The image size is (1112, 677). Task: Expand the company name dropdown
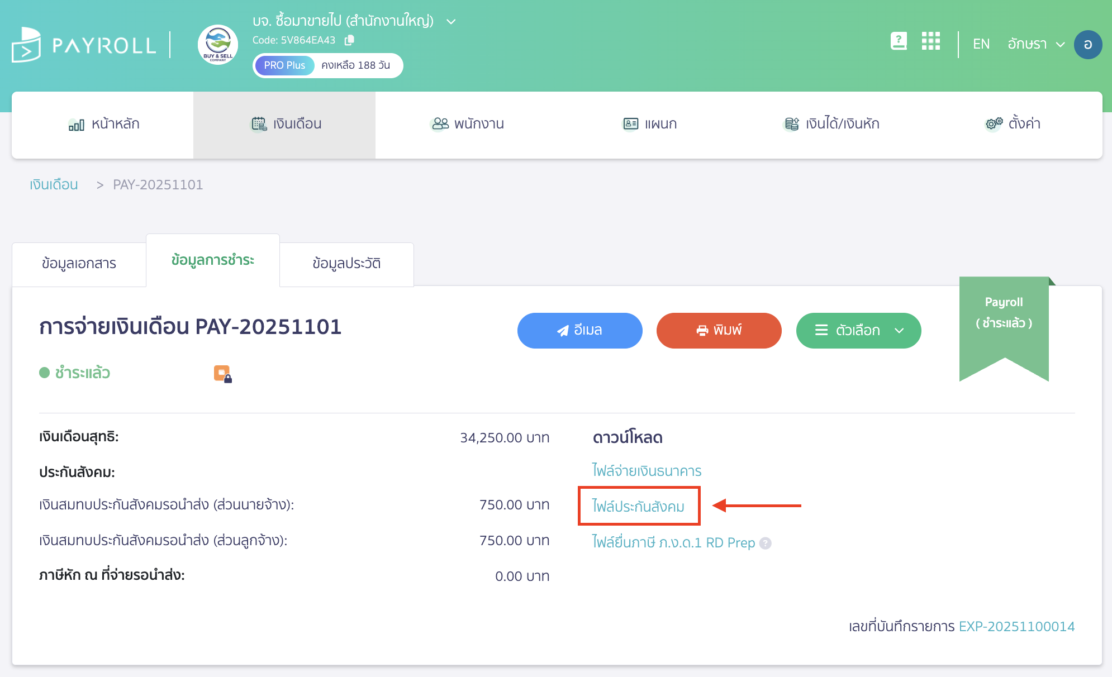coord(451,21)
